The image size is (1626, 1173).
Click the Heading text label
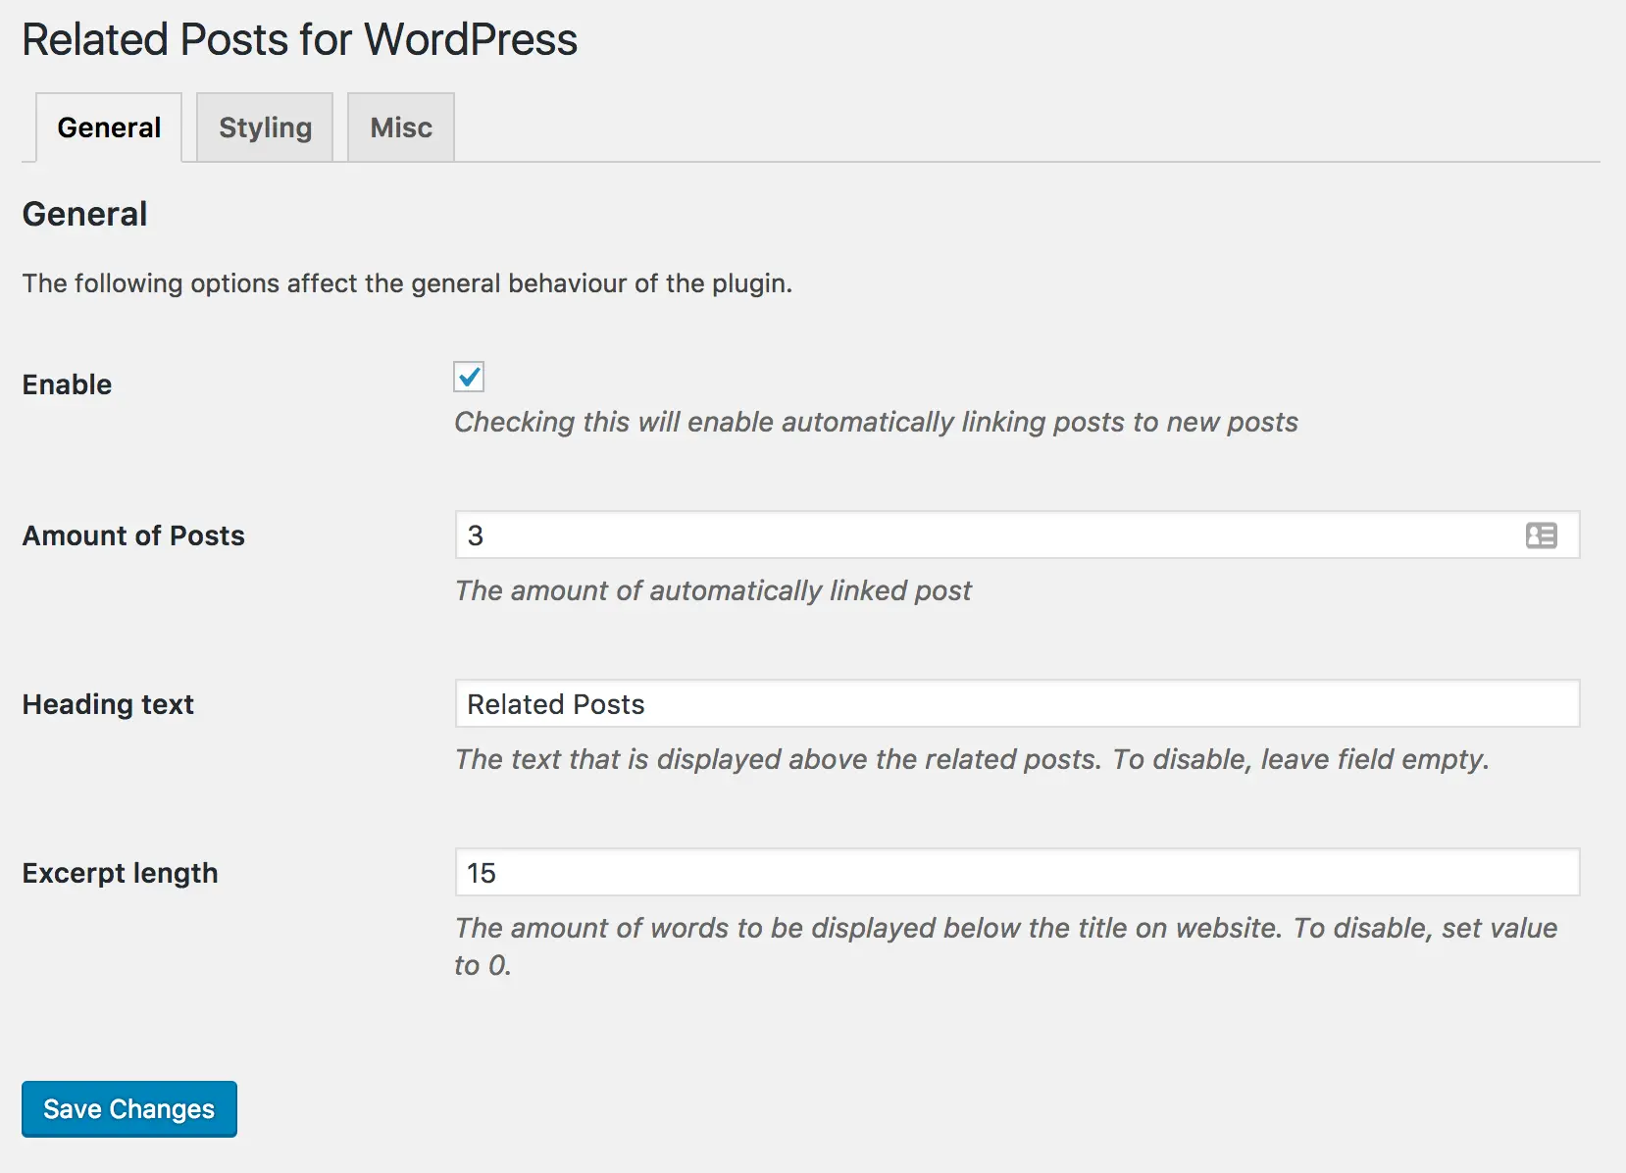[108, 704]
